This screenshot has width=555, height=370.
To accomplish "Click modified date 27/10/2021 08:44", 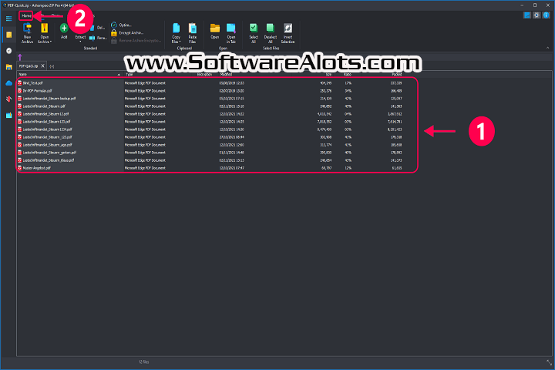I will (231, 137).
